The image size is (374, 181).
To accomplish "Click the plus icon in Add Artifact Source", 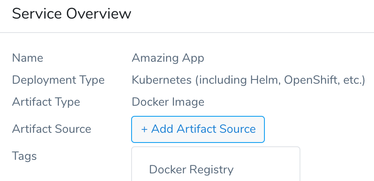I will point(144,129).
